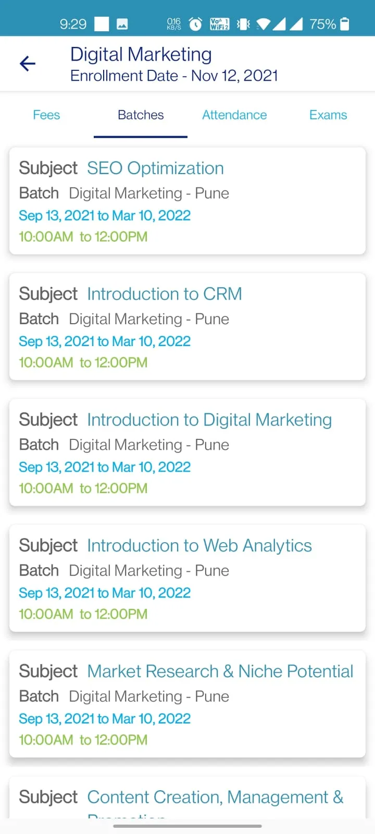375x834 pixels.
Task: Open Market Research & Niche Potential subject
Action: click(187, 704)
